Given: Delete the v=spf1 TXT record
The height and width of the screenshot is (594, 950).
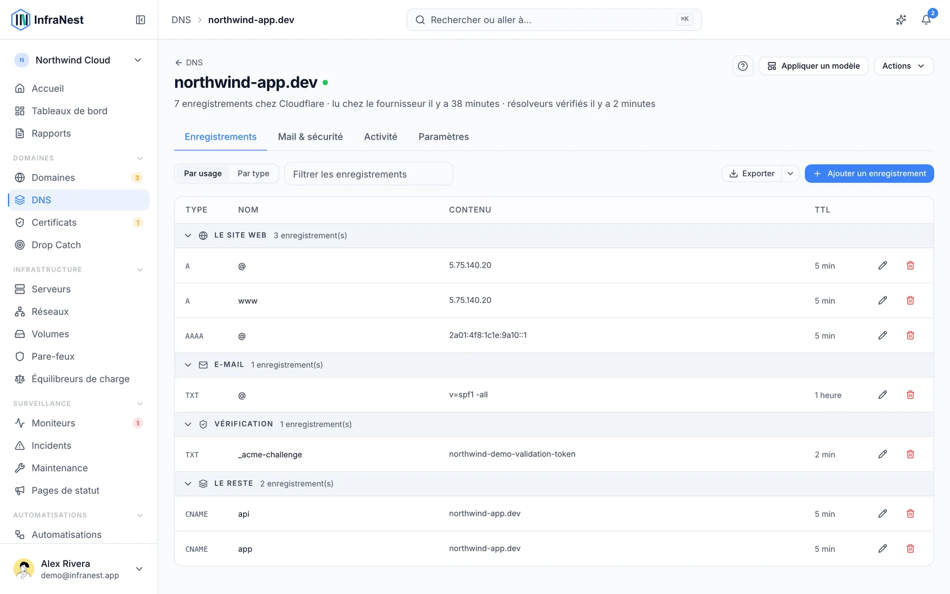Looking at the screenshot, I should point(910,395).
